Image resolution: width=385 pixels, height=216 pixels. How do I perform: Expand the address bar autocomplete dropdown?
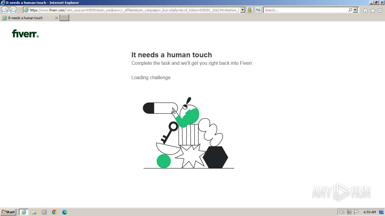(x=243, y=10)
